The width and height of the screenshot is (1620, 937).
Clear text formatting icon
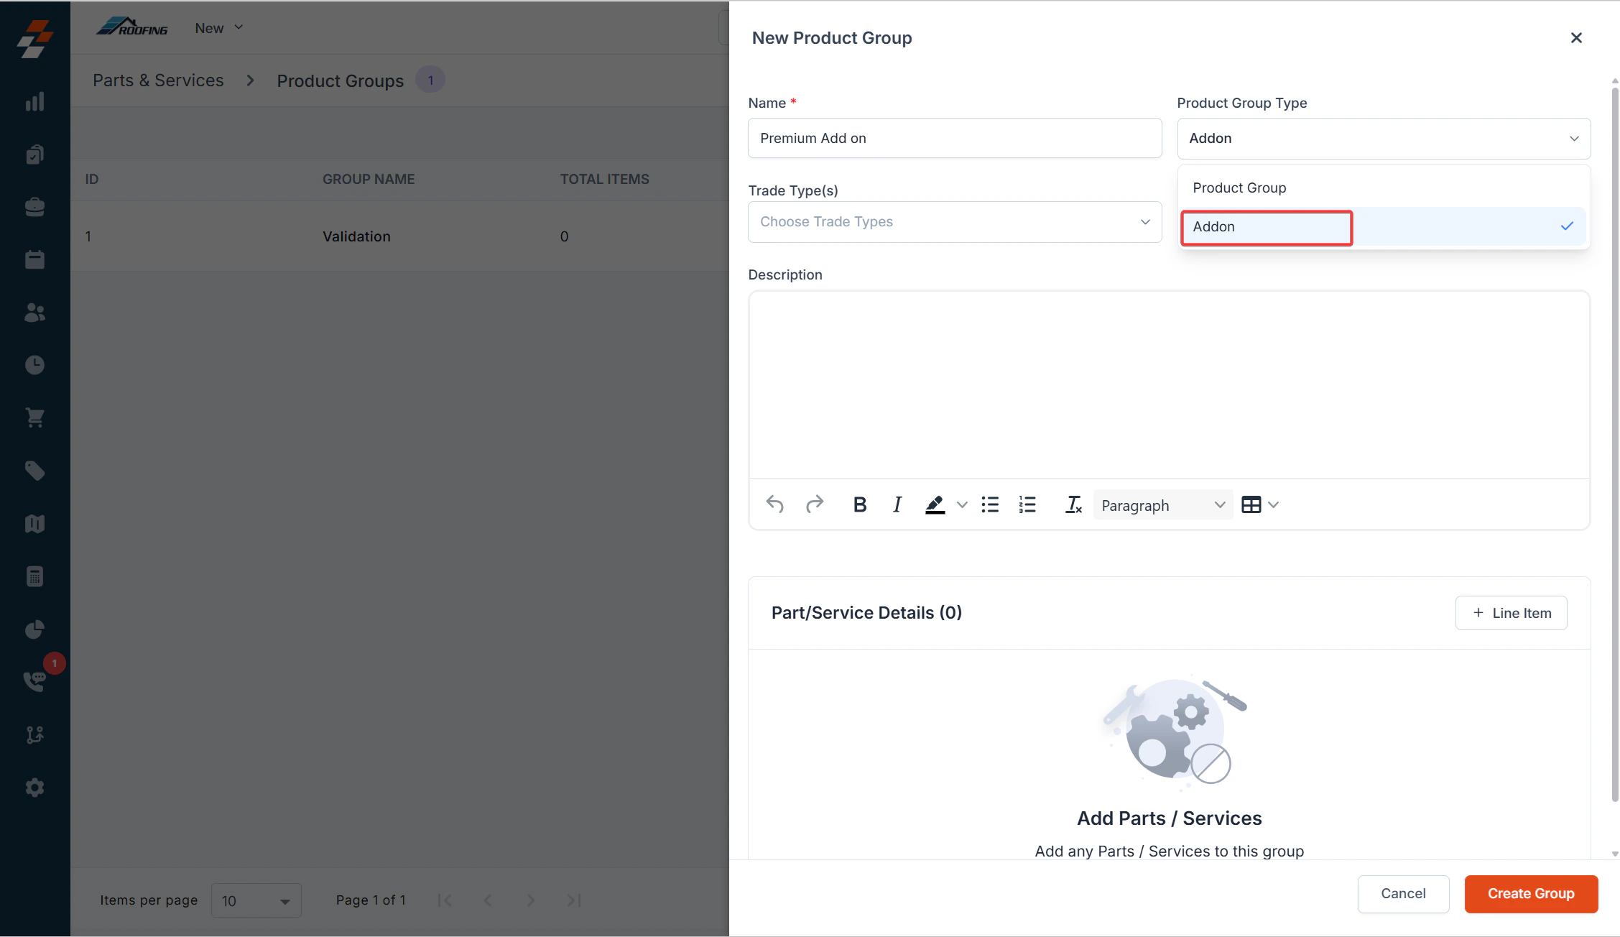pos(1073,505)
